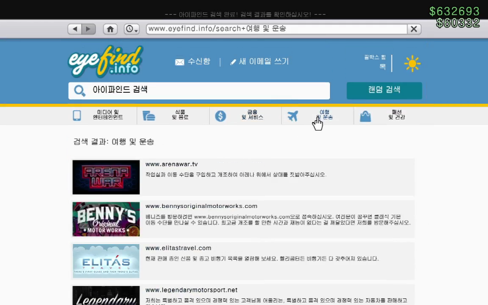Click the Arena War description text

(x=236, y=174)
